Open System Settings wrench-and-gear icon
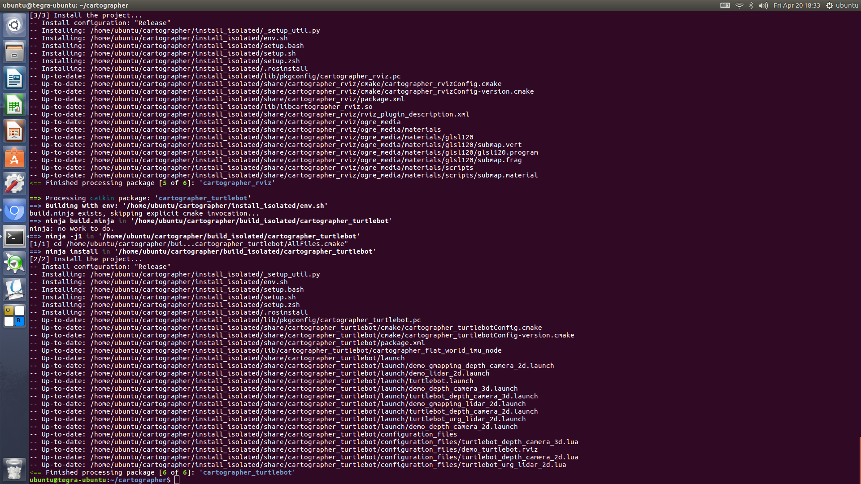The height and width of the screenshot is (484, 861). click(x=14, y=184)
